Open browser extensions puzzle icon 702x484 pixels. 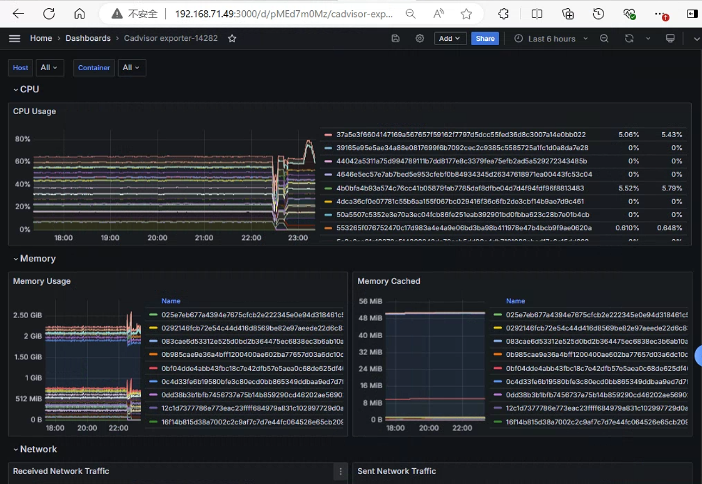pyautogui.click(x=504, y=14)
